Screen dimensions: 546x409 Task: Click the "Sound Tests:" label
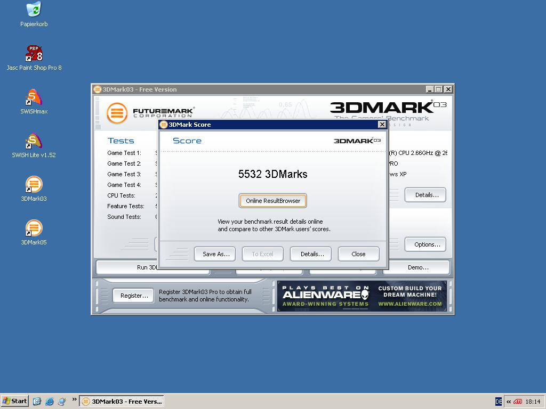point(124,217)
